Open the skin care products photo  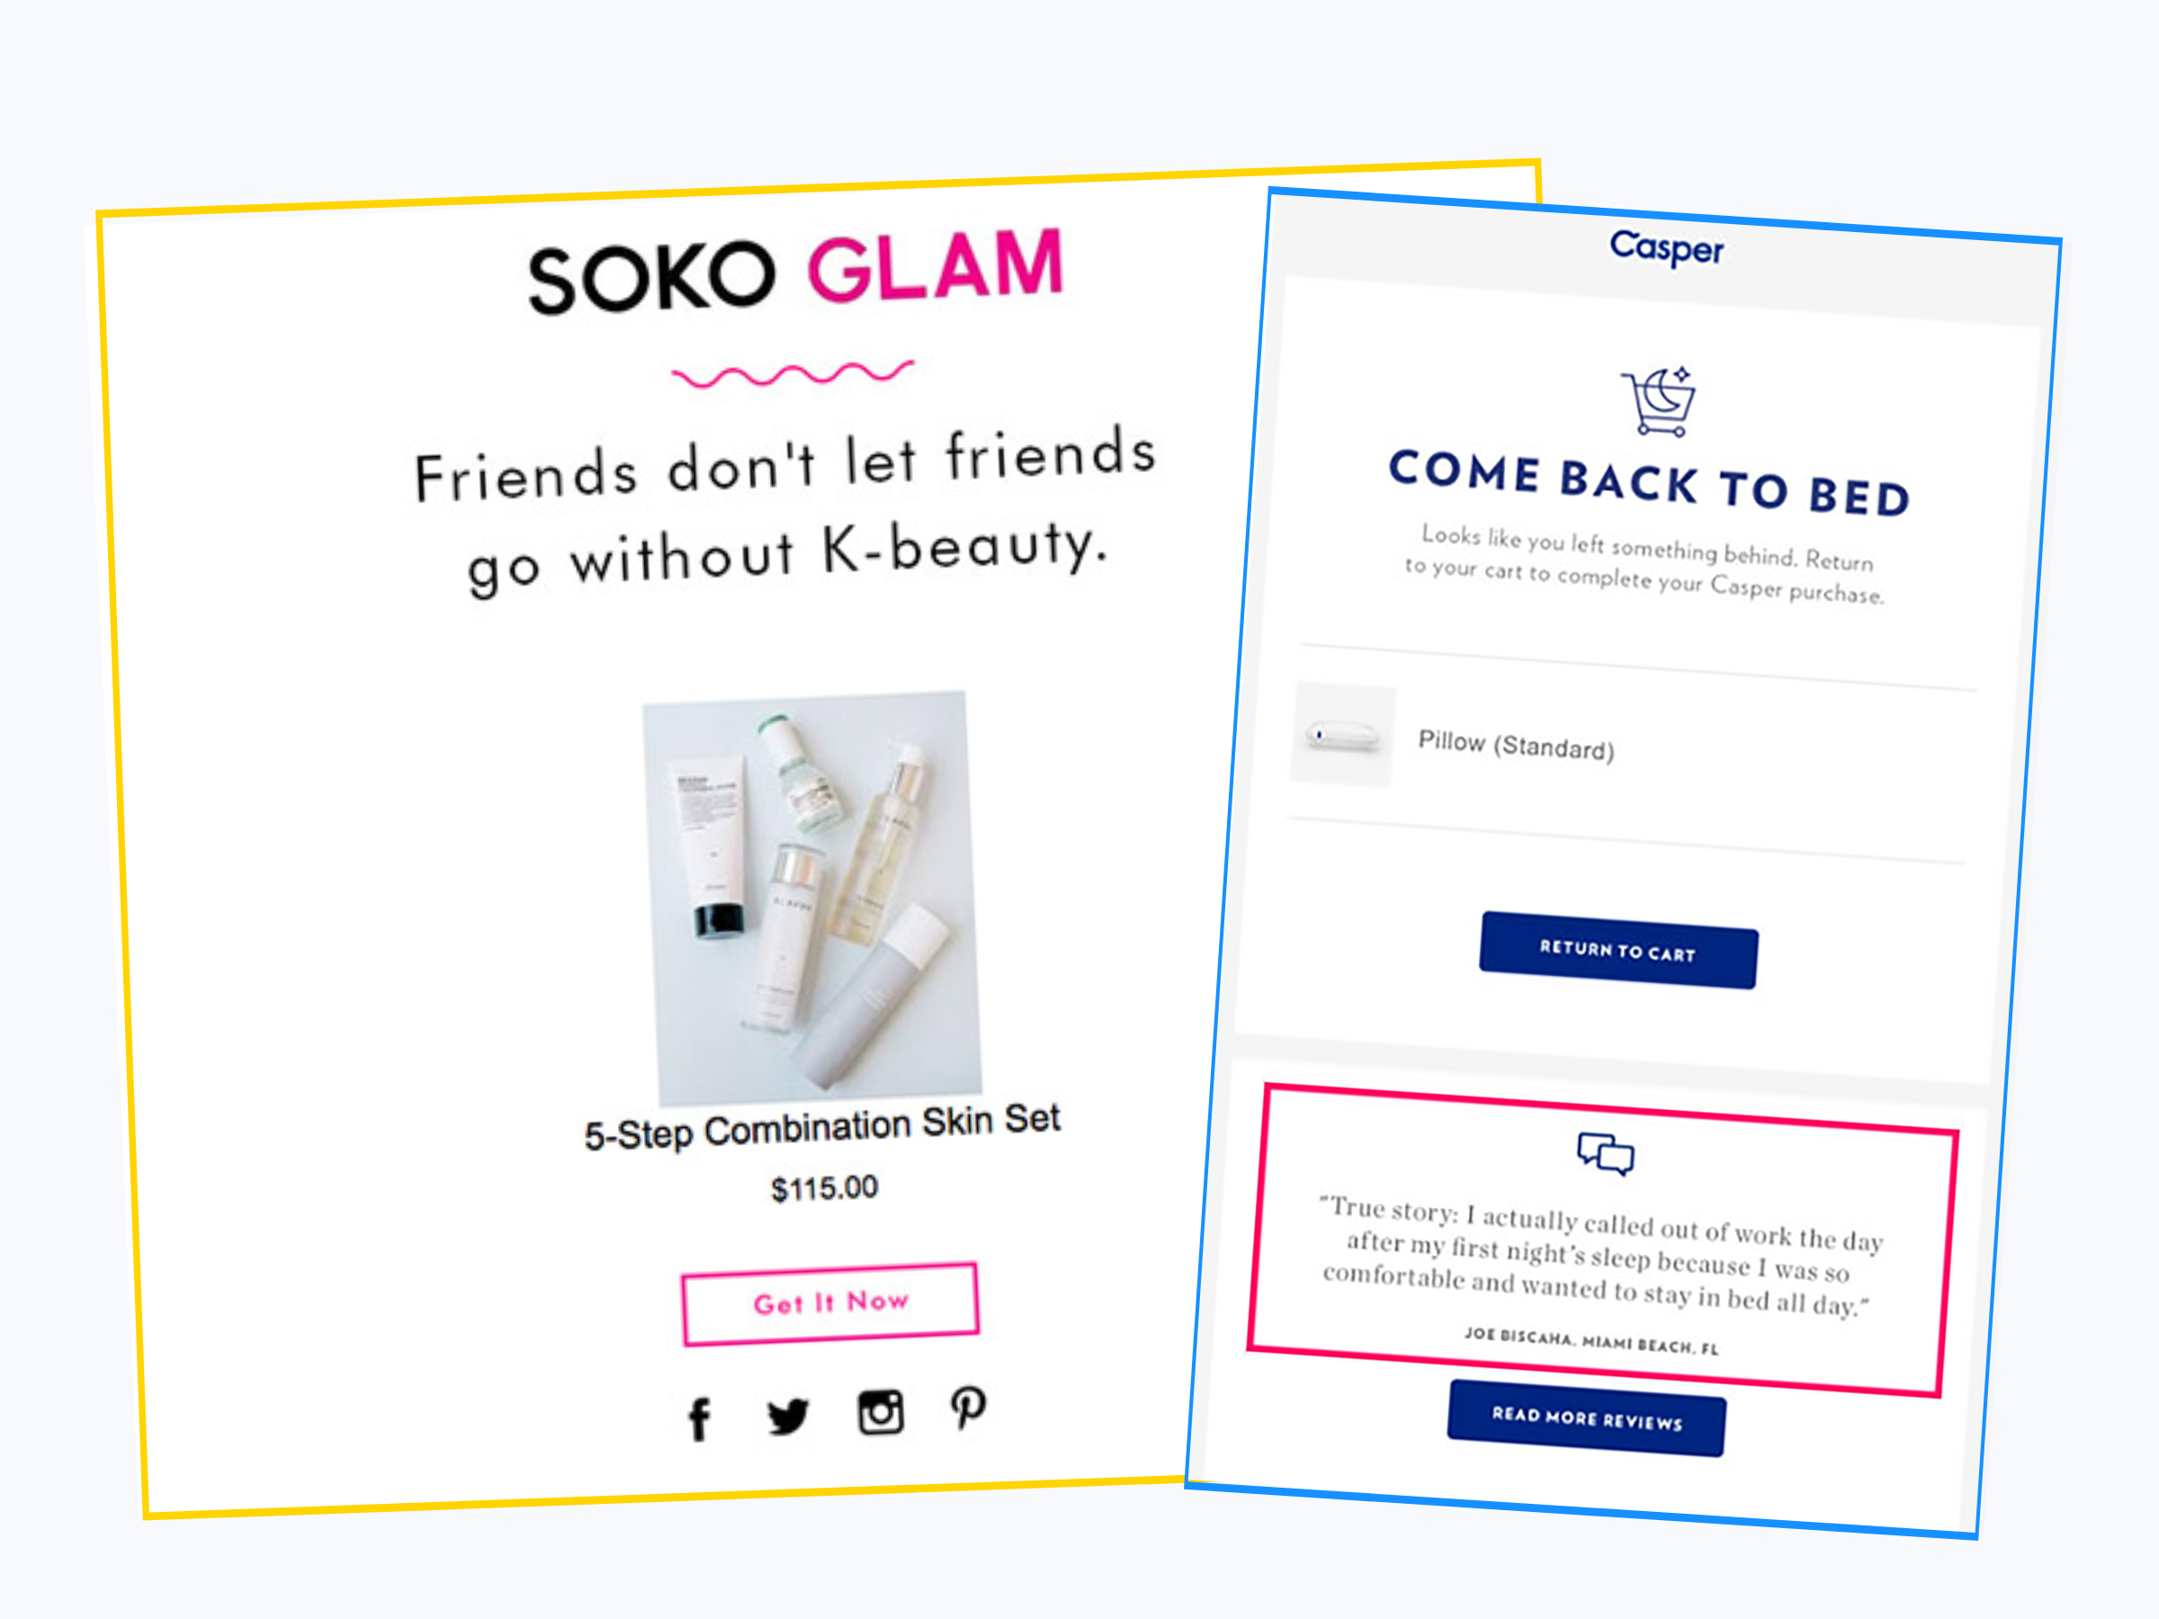point(812,899)
